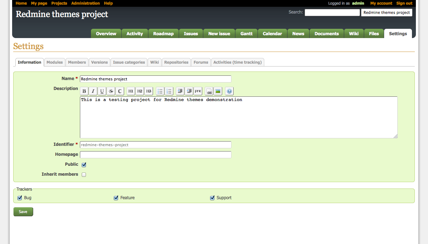
Task: Open project jump dropdown Redmine themes project
Action: tap(387, 12)
